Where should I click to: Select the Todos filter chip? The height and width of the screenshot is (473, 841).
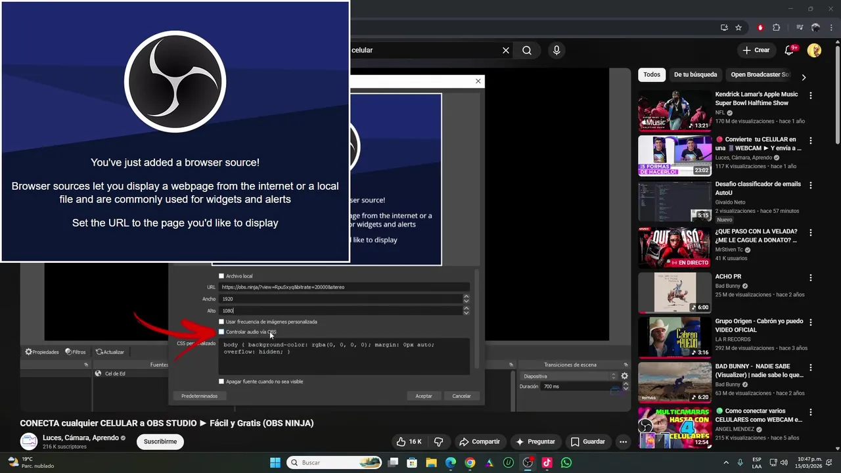[652, 75]
